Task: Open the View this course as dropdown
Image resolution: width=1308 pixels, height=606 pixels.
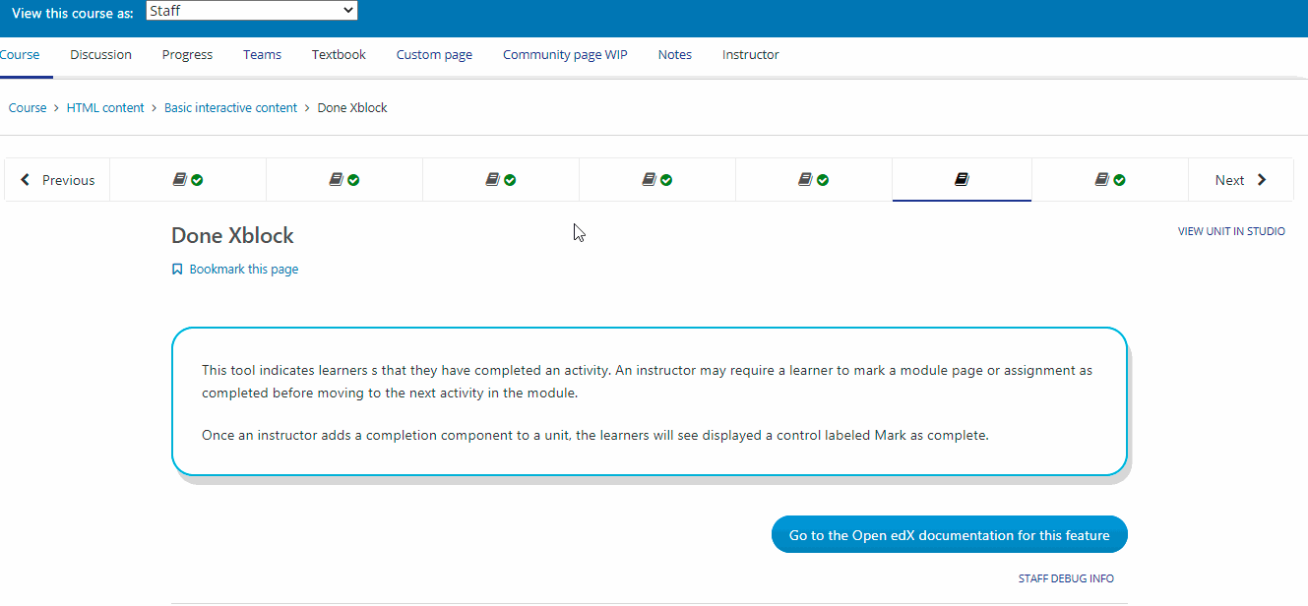Action: (251, 11)
